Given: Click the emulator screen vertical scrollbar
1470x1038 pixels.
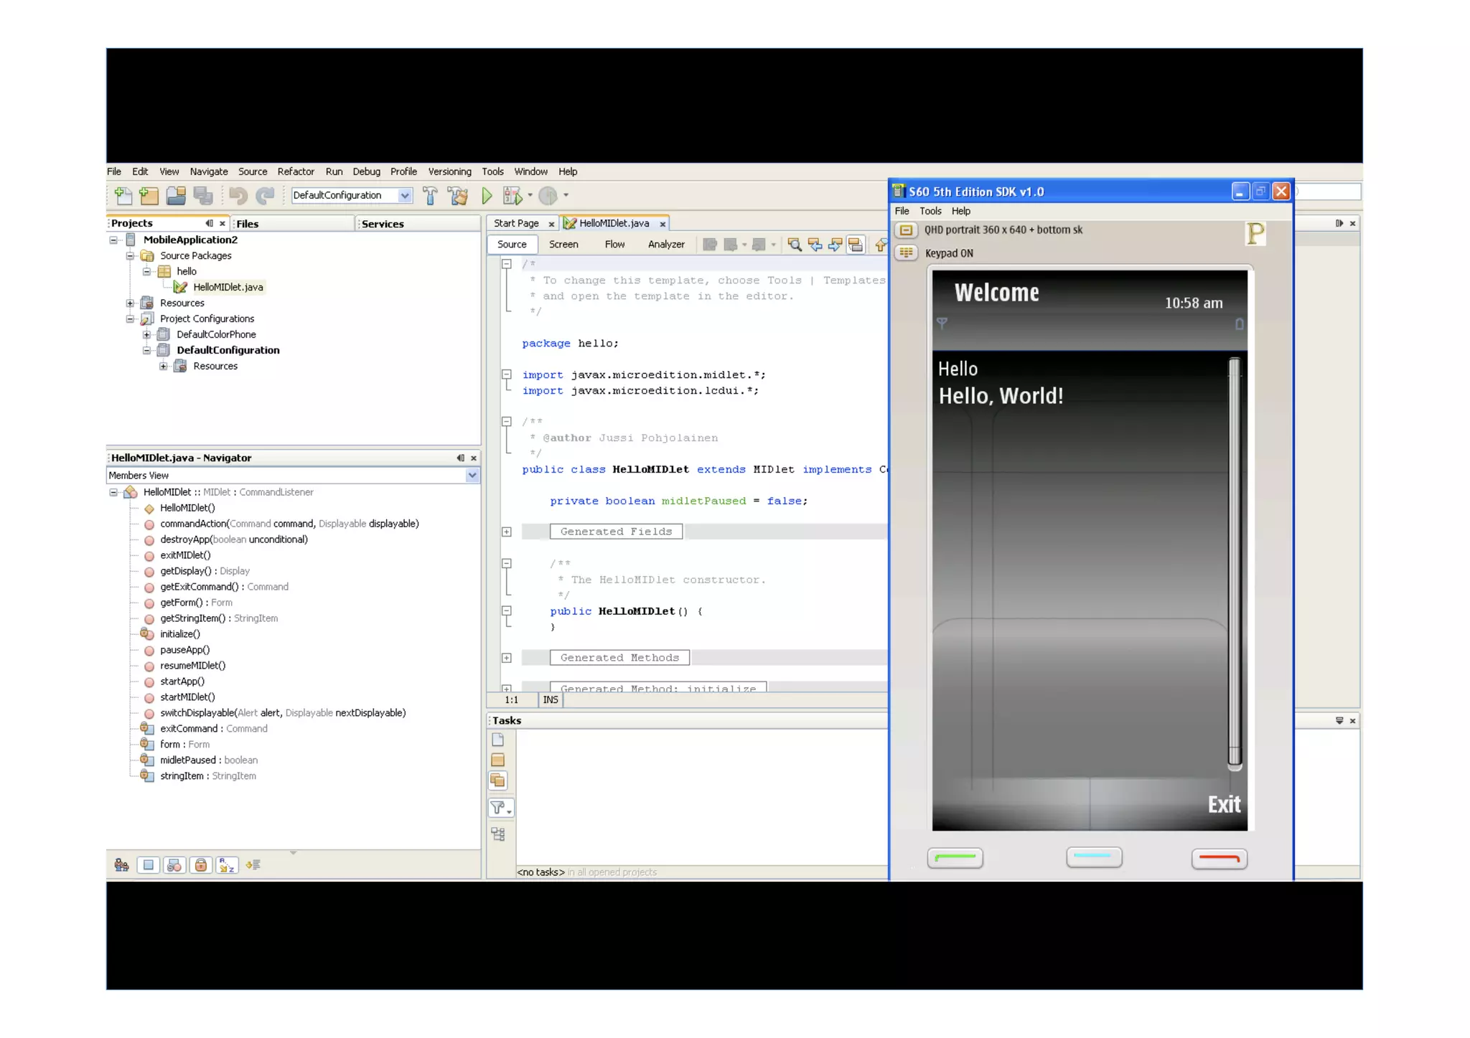Looking at the screenshot, I should tap(1234, 563).
